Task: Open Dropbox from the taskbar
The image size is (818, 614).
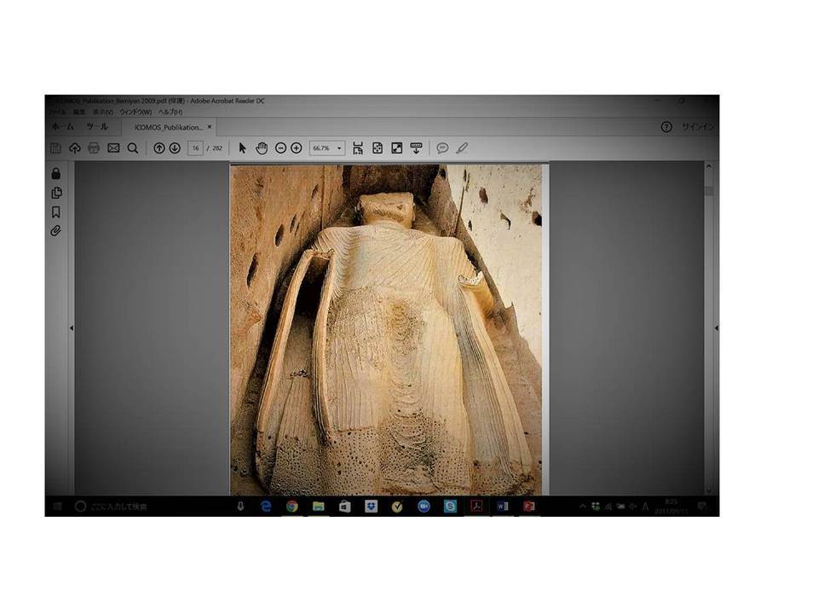Action: point(371,507)
